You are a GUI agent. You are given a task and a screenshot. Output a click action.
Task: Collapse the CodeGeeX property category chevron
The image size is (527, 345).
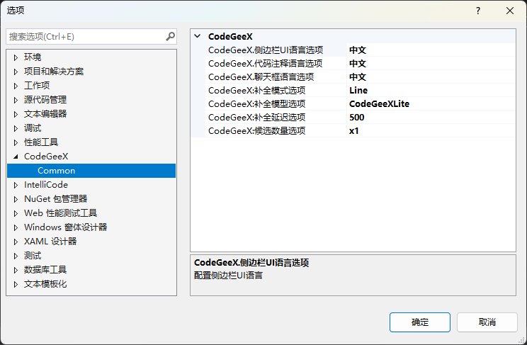click(x=198, y=36)
